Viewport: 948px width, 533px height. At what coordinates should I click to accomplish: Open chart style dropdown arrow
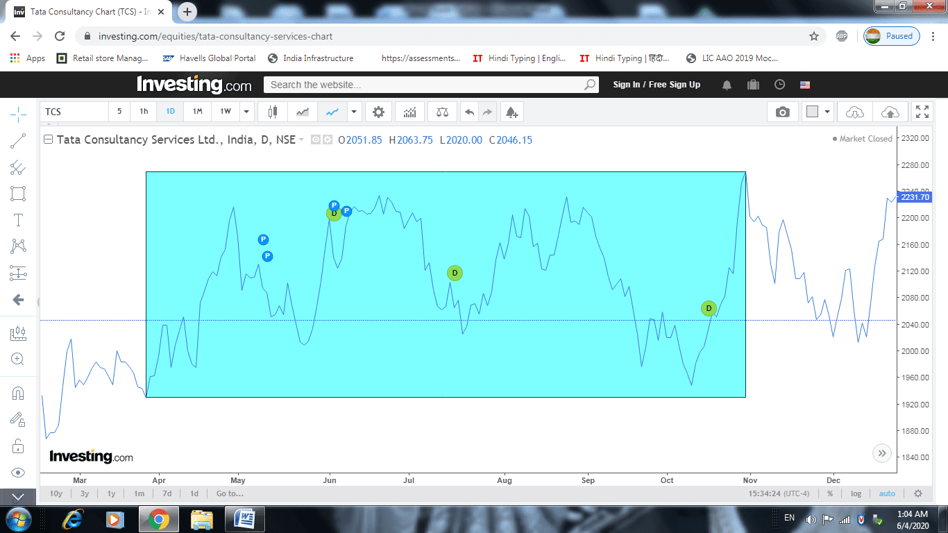(354, 112)
